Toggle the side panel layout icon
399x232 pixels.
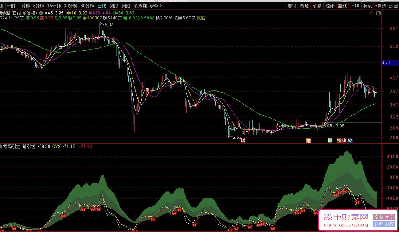(378, 13)
